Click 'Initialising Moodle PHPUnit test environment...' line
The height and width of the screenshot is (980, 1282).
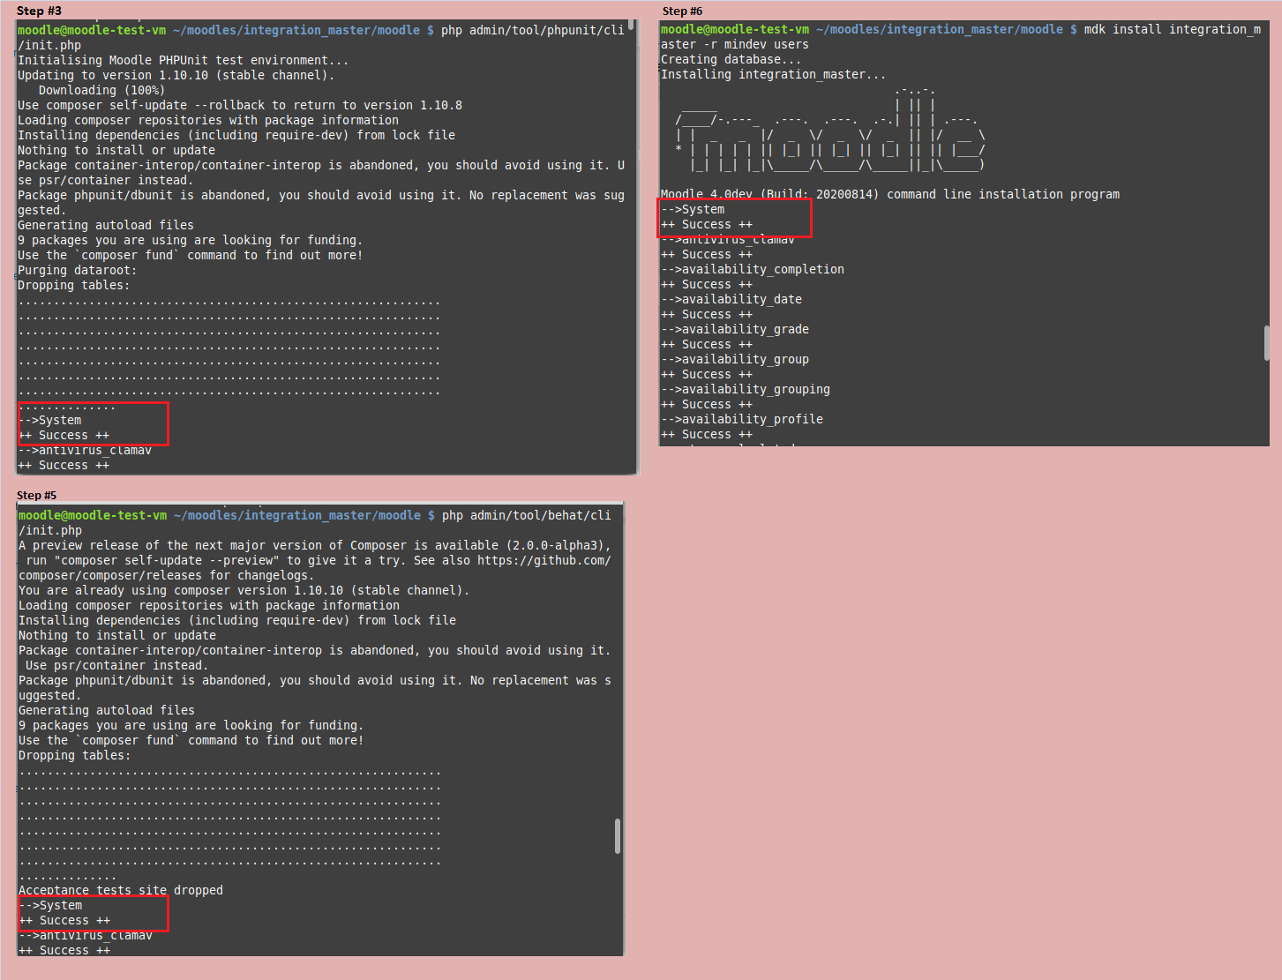[x=184, y=60]
